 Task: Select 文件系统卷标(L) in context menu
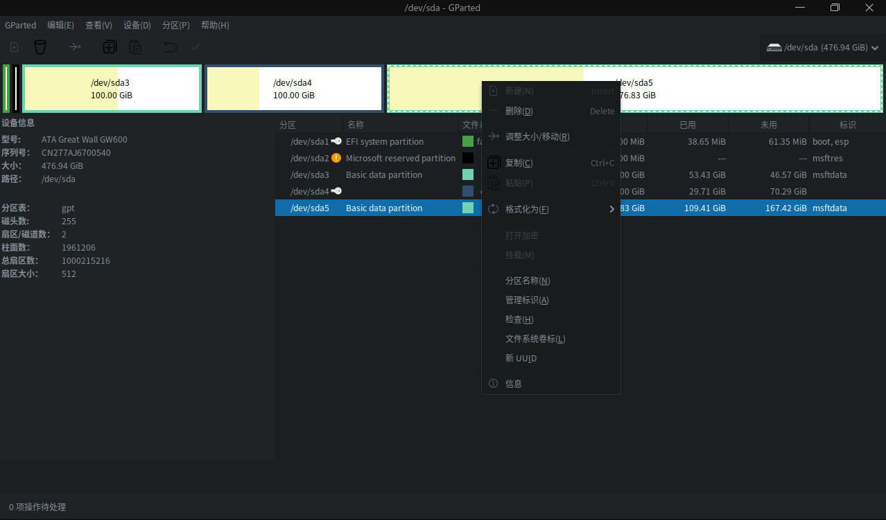(x=551, y=339)
